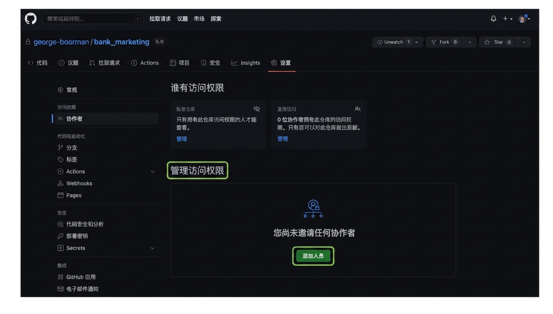Open the user avatar menu
The height and width of the screenshot is (314, 553).
pos(524,19)
